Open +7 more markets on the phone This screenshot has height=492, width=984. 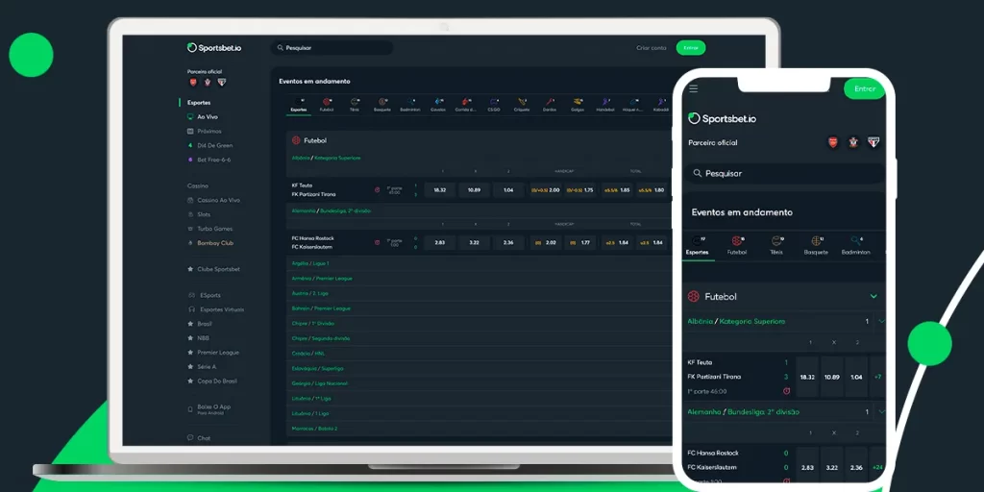[877, 377]
